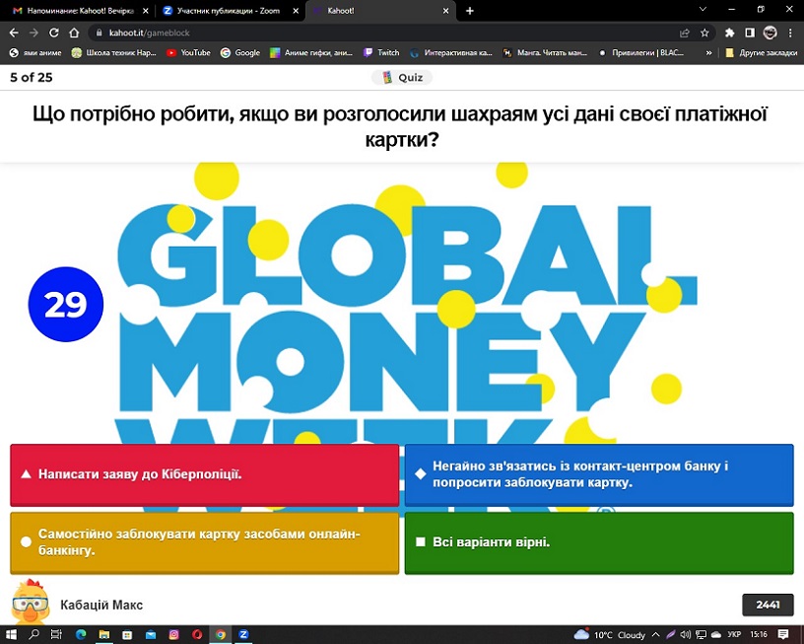Viewport: 804px width, 644px height.
Task: Close the Gmail reminder tab
Action: 145,11
